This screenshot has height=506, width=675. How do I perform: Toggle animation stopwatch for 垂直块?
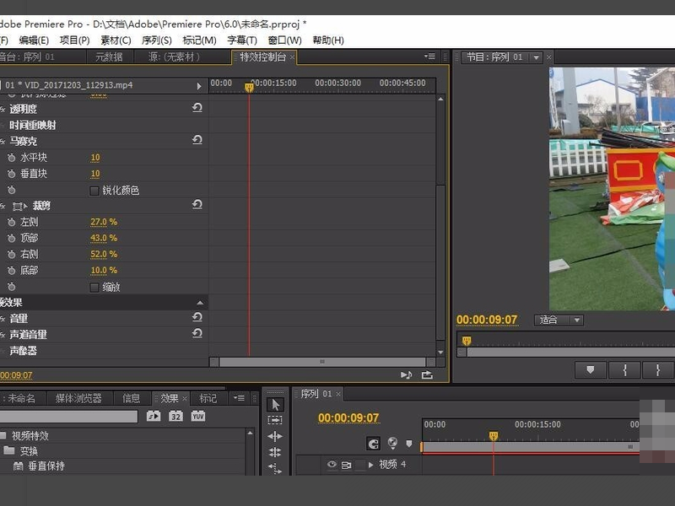coord(12,174)
